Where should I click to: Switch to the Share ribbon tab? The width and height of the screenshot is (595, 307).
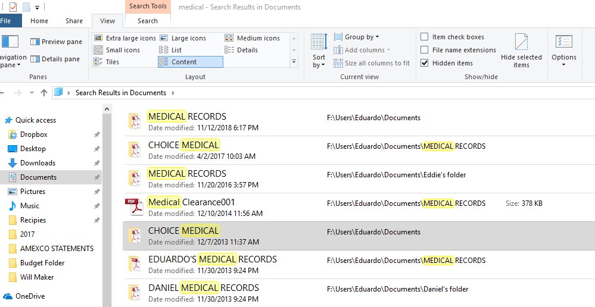74,21
